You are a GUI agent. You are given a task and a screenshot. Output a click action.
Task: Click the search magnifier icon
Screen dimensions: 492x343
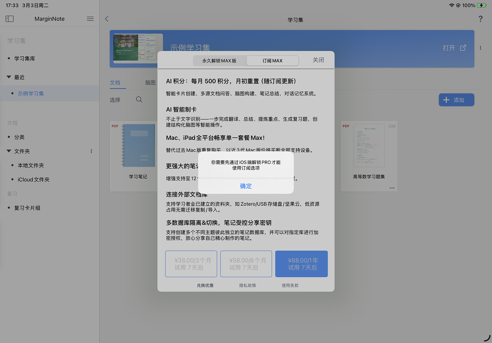tap(139, 100)
